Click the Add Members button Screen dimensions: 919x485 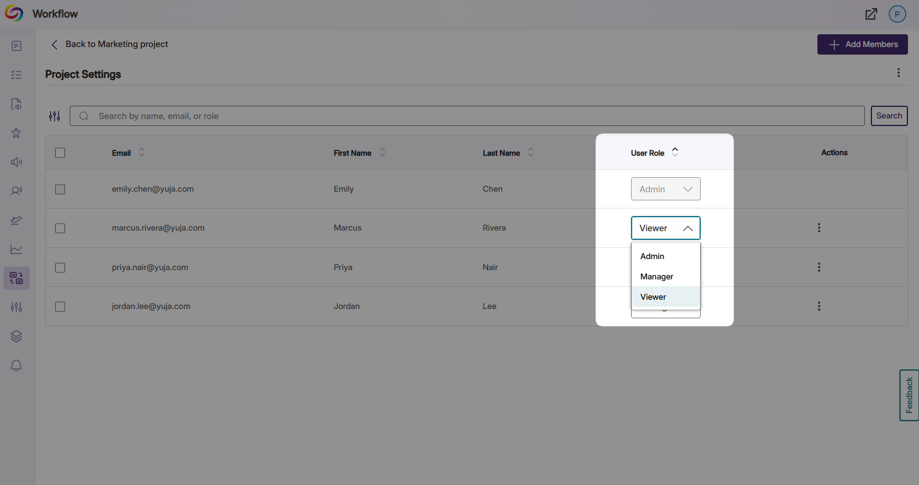[x=862, y=45]
